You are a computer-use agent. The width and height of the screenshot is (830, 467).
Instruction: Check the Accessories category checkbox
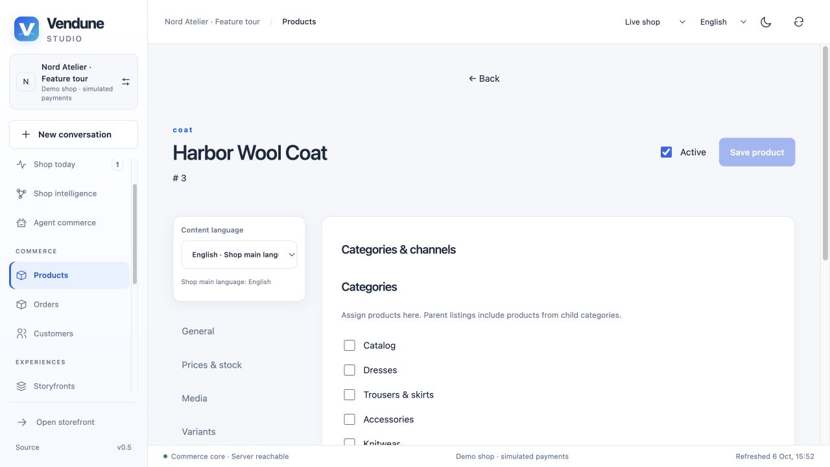pyautogui.click(x=350, y=420)
